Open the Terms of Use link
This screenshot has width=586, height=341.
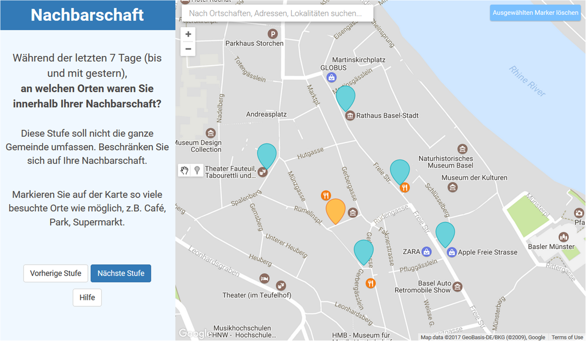click(x=567, y=337)
